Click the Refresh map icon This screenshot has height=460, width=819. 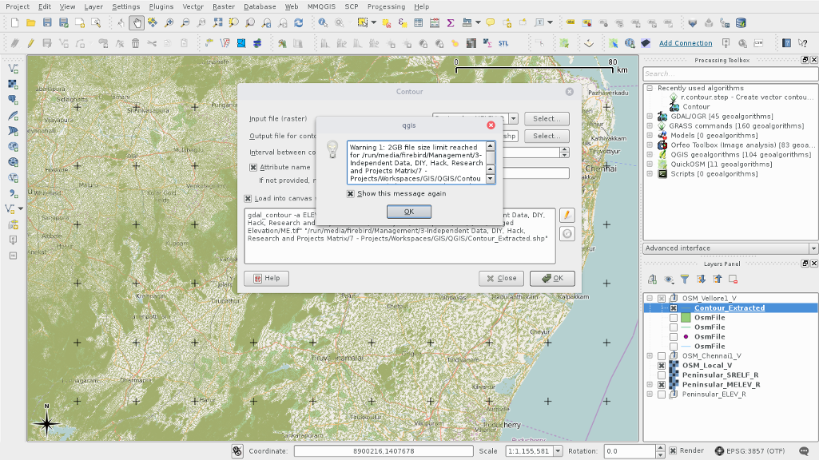(299, 23)
